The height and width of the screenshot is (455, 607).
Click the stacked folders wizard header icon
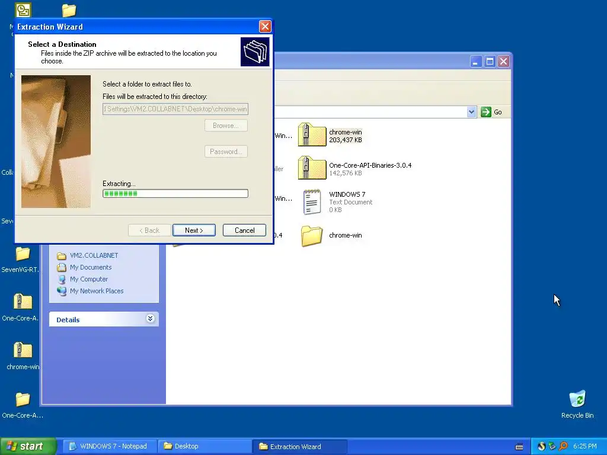pos(255,52)
